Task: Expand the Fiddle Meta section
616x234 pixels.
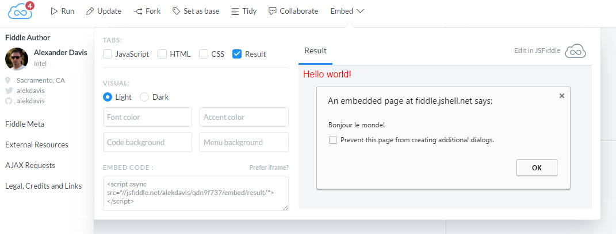Action: pos(25,124)
